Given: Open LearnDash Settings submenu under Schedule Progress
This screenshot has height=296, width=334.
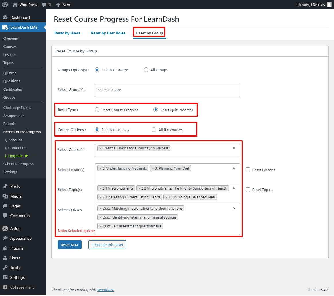Looking at the screenshot, I should click(x=10, y=172).
